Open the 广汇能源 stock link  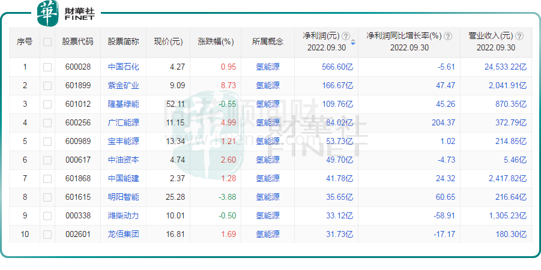(x=124, y=122)
